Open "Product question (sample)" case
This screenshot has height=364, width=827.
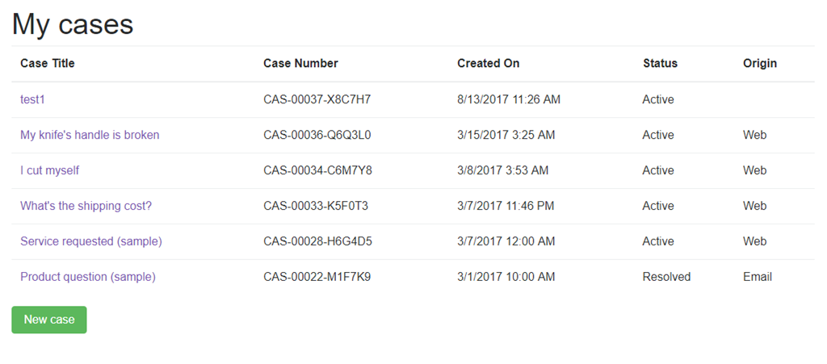point(87,277)
